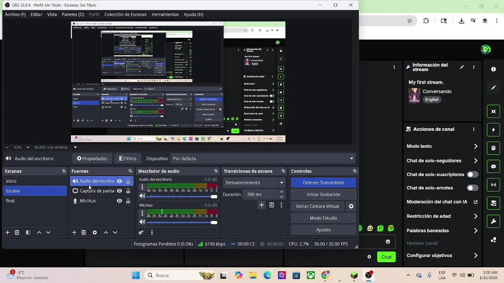This screenshot has height=283, width=504.
Task: Toggle lock on Captura de pantalla source
Action: 128,191
